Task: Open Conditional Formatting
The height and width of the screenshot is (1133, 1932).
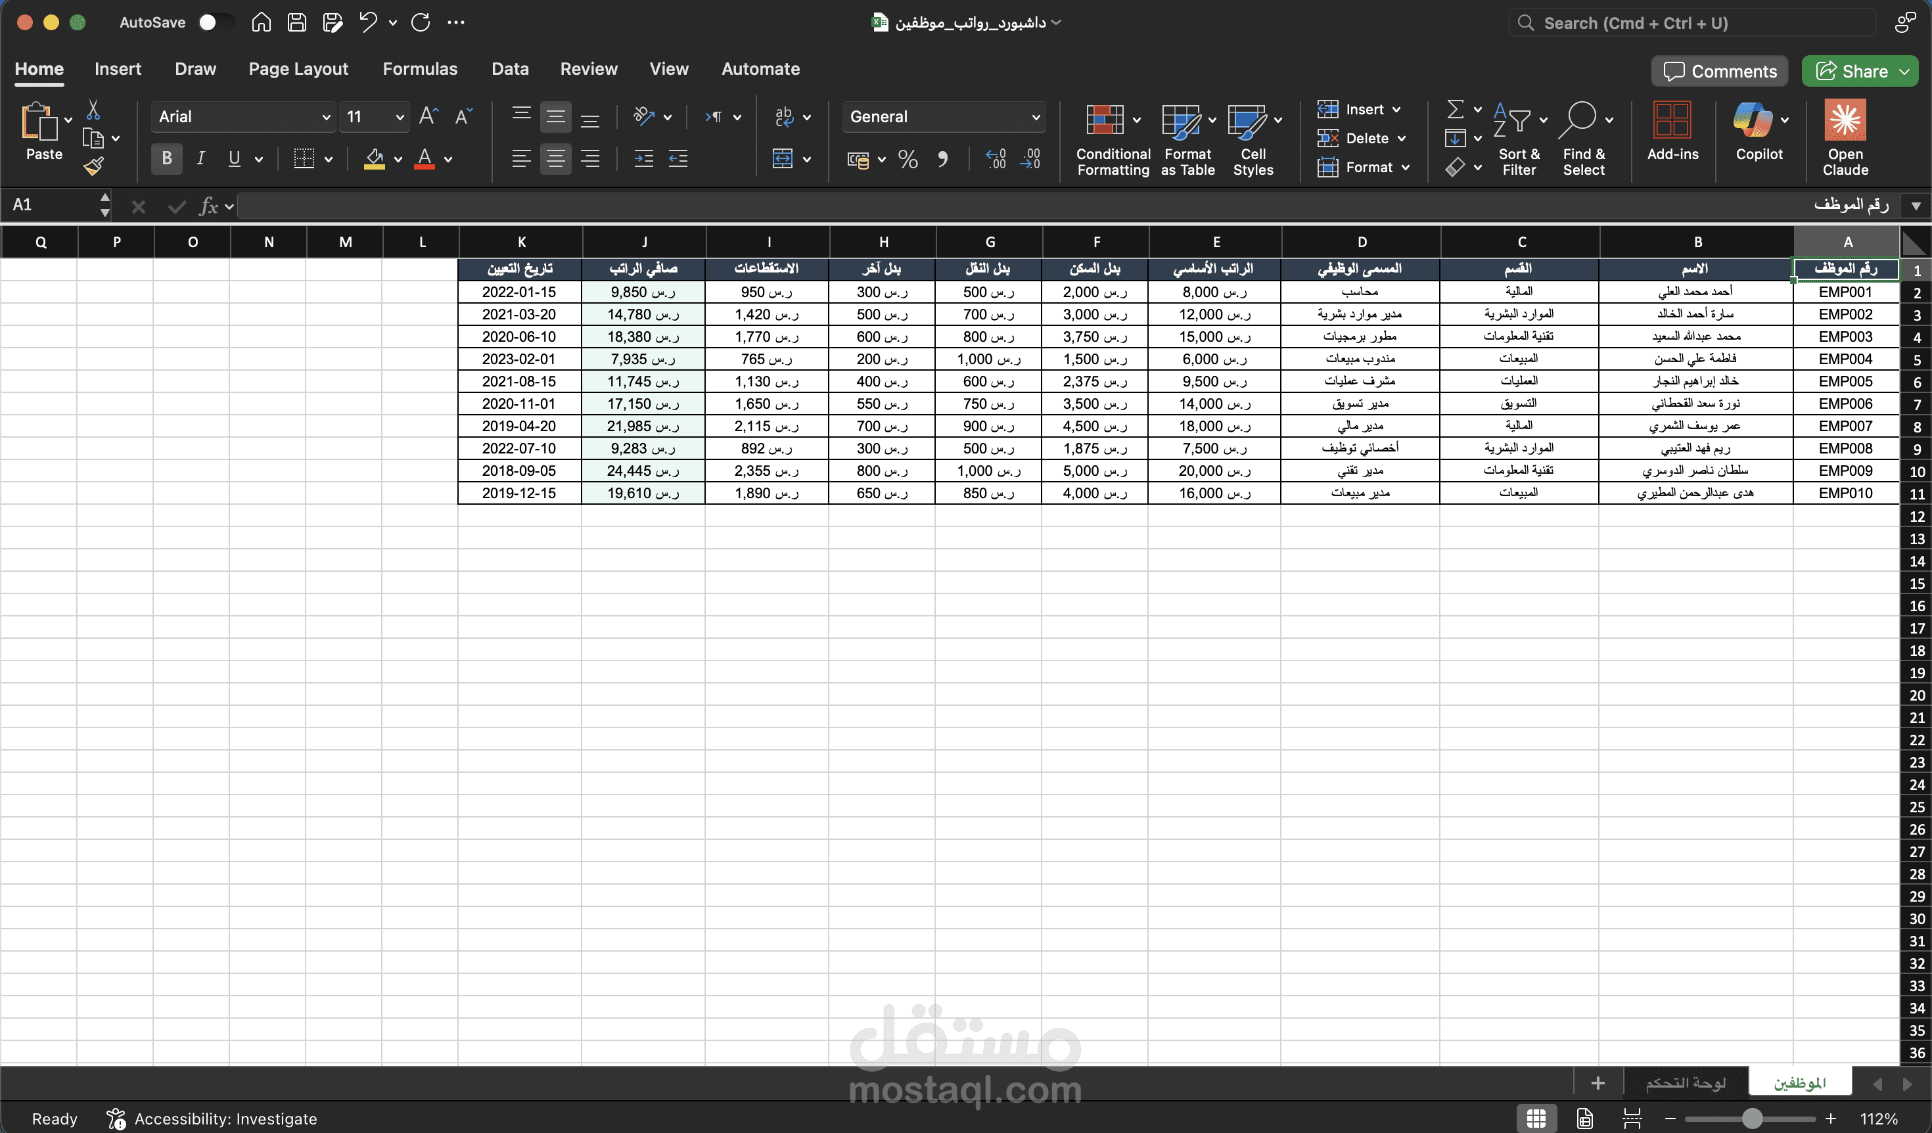Action: [1105, 120]
